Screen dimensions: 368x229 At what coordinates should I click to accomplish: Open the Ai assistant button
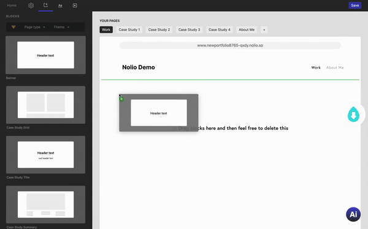coord(353,214)
